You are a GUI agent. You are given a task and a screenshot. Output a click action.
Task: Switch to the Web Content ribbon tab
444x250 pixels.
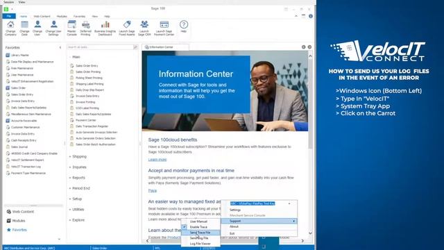tap(42, 17)
